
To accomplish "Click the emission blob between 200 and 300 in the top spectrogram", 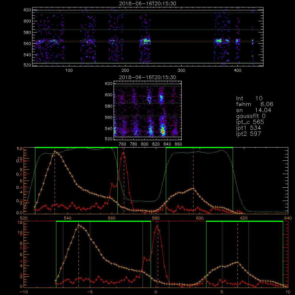I will pyautogui.click(x=145, y=41).
